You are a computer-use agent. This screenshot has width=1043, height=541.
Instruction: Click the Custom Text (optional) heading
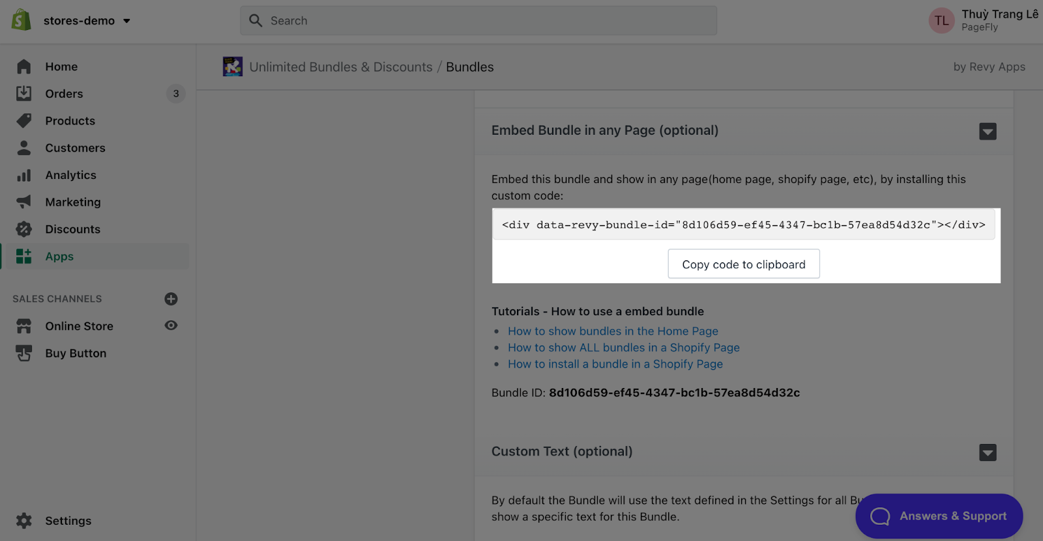[x=562, y=451]
